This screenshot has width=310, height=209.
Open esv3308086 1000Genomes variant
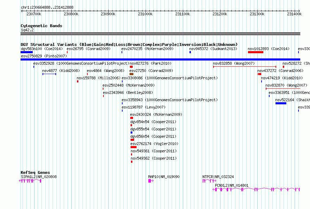coord(170,78)
